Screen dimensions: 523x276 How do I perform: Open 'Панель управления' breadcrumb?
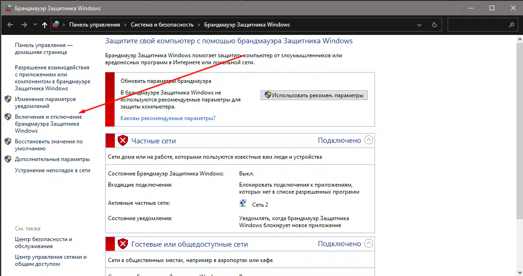(x=94, y=25)
